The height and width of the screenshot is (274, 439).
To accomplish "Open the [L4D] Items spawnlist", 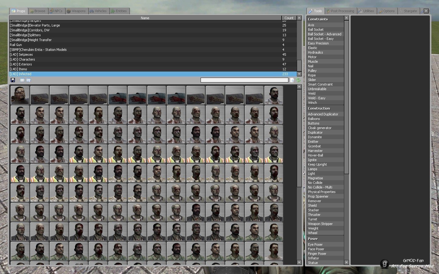I will 19,69.
